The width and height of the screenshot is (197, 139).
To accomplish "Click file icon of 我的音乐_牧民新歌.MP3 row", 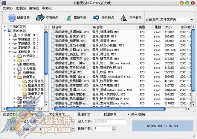I will [x=53, y=81].
